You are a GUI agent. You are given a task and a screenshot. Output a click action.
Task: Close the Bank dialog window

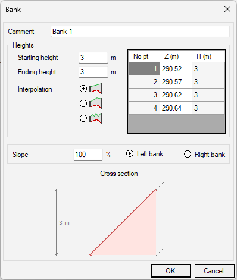(227, 9)
